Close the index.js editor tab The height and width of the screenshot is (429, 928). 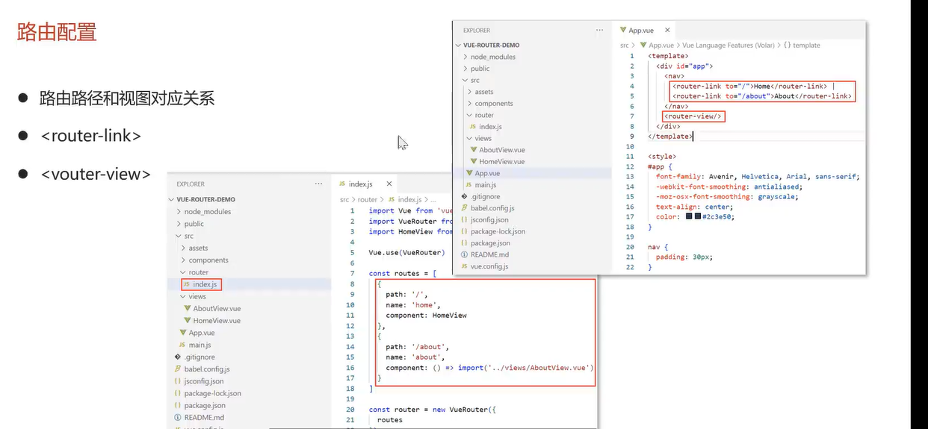389,184
